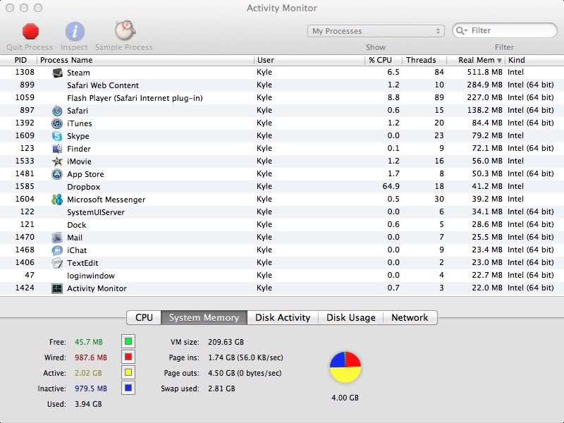Select the iChat camera bubble icon
The image size is (564, 423).
point(57,250)
